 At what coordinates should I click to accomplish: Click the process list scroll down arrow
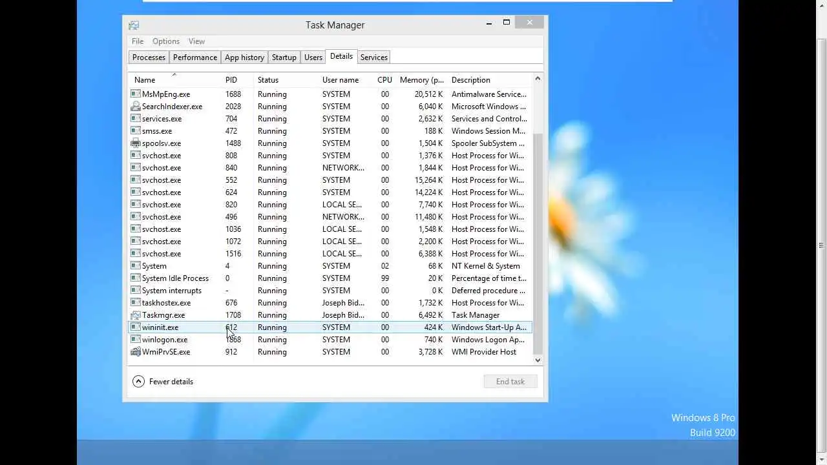(538, 360)
